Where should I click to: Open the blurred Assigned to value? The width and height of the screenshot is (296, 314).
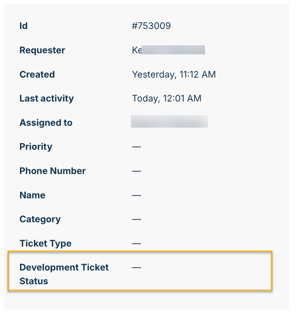[169, 122]
